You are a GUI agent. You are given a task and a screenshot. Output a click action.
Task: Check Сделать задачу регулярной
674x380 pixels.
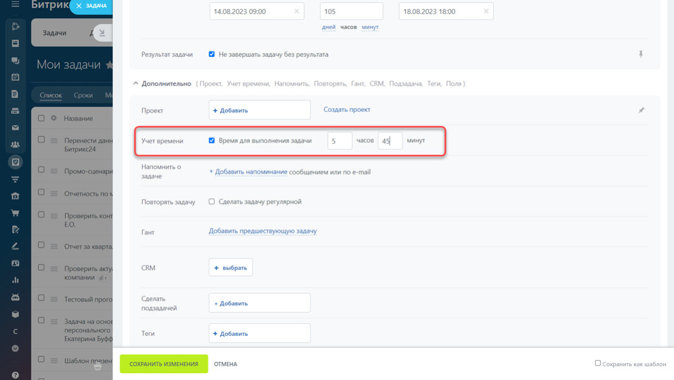[212, 201]
